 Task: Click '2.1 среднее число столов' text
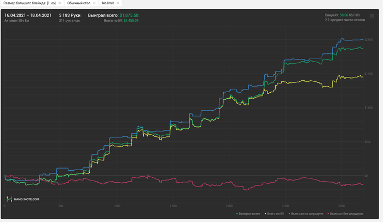coord(345,20)
